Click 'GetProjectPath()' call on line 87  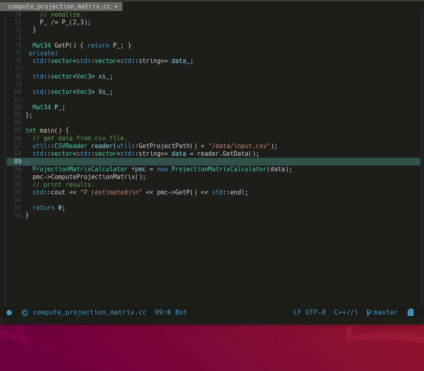167,146
